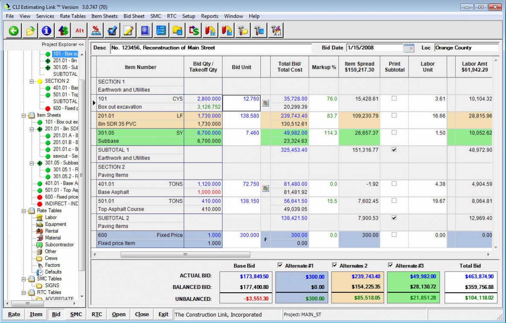Collapse the Item Sheets tree node
Screen dimensions: 506x323
pos(23,115)
